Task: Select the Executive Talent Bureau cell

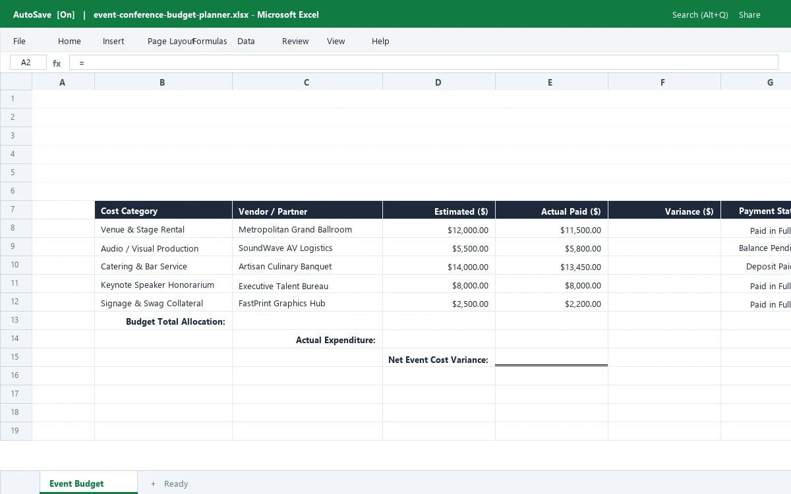Action: point(307,284)
